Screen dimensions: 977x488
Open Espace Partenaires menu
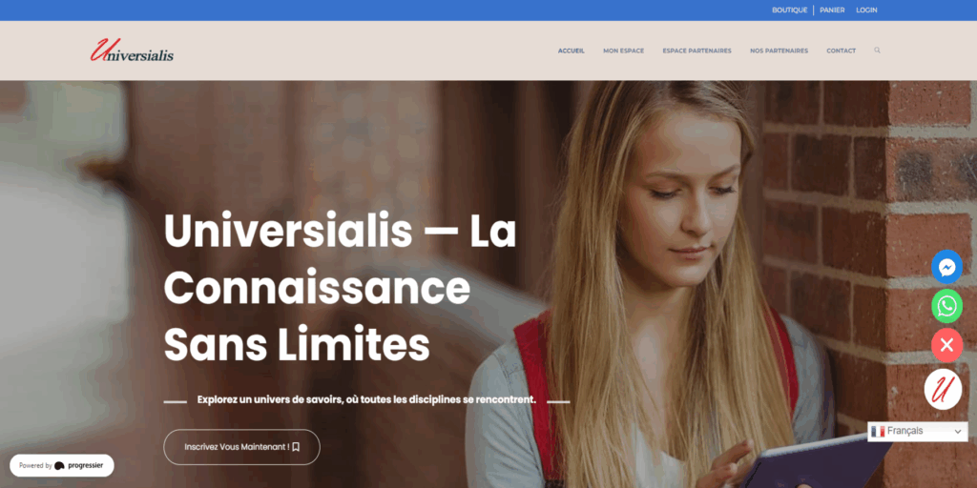(x=696, y=51)
